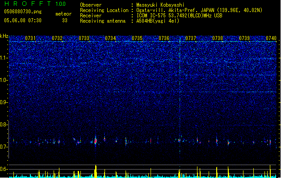The width and height of the screenshot is (281, 178).
Task: Click the 0740 time marker
Action: pos(271,38)
